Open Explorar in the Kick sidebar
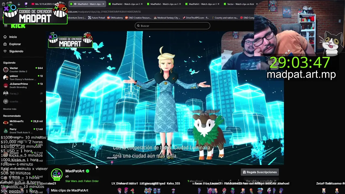345x194 pixels. coord(15,44)
